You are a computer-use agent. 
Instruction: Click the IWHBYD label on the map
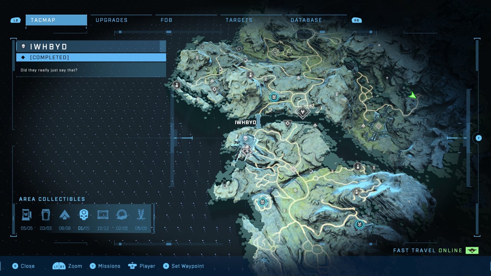[x=245, y=122]
